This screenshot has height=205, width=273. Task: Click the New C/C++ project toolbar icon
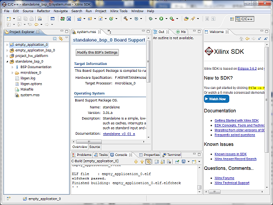coord(79,19)
